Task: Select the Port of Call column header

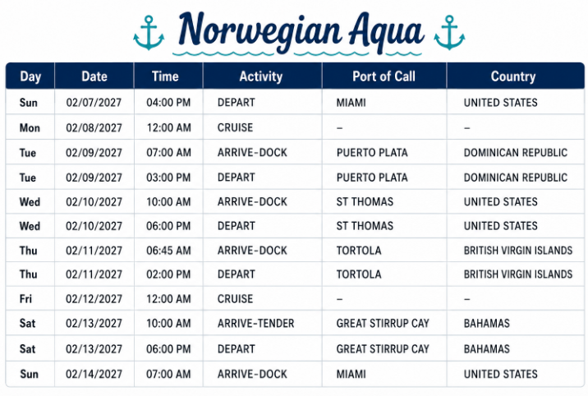Action: point(384,76)
